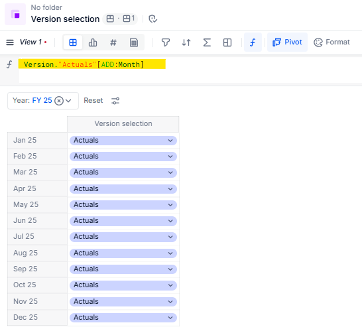This screenshot has width=362, height=333.
Task: Select the spreadsheet view icon
Action: [134, 42]
